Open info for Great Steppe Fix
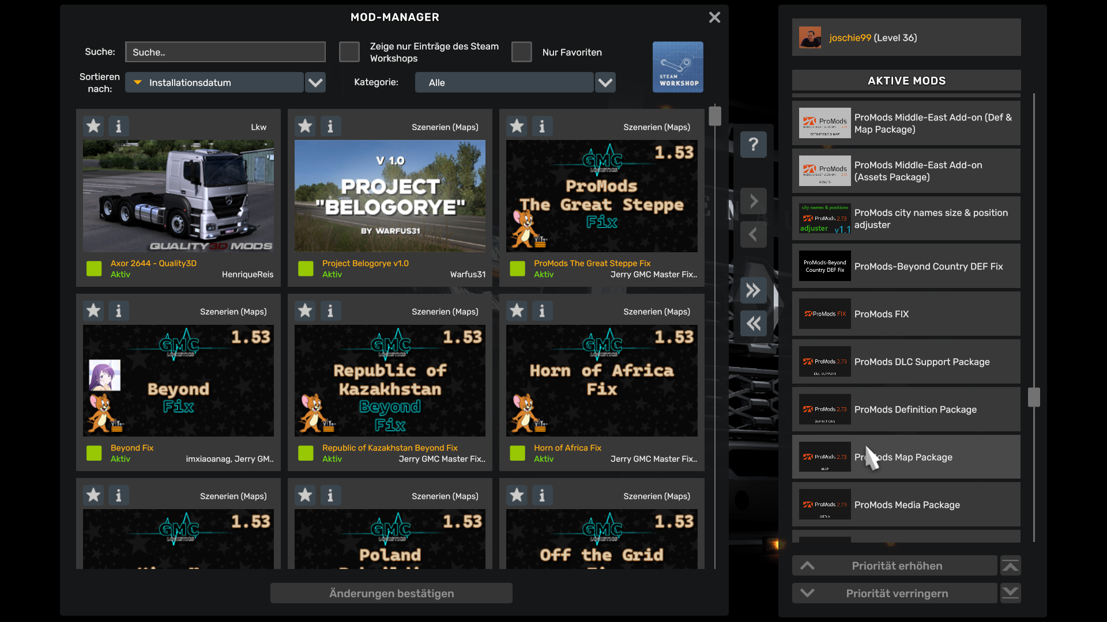Image resolution: width=1107 pixels, height=622 pixels. [x=542, y=126]
